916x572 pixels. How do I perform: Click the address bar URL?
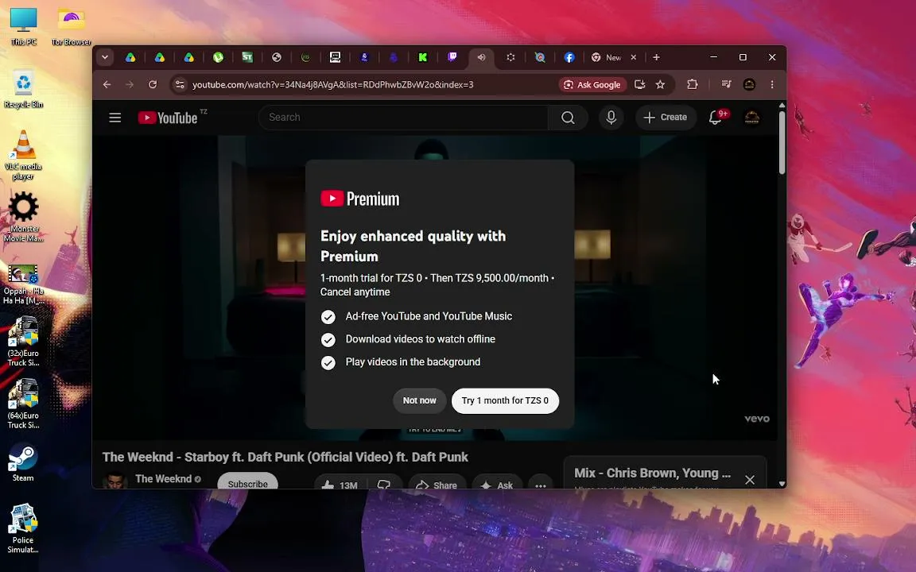333,85
